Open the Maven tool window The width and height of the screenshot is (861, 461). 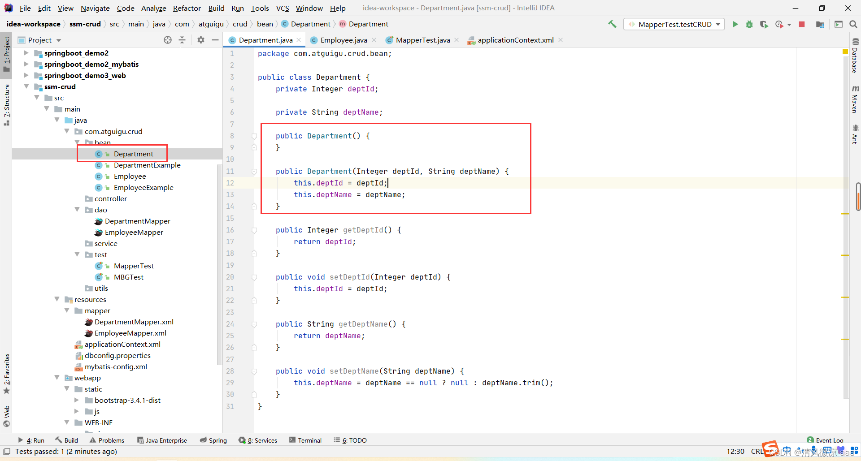point(855,99)
